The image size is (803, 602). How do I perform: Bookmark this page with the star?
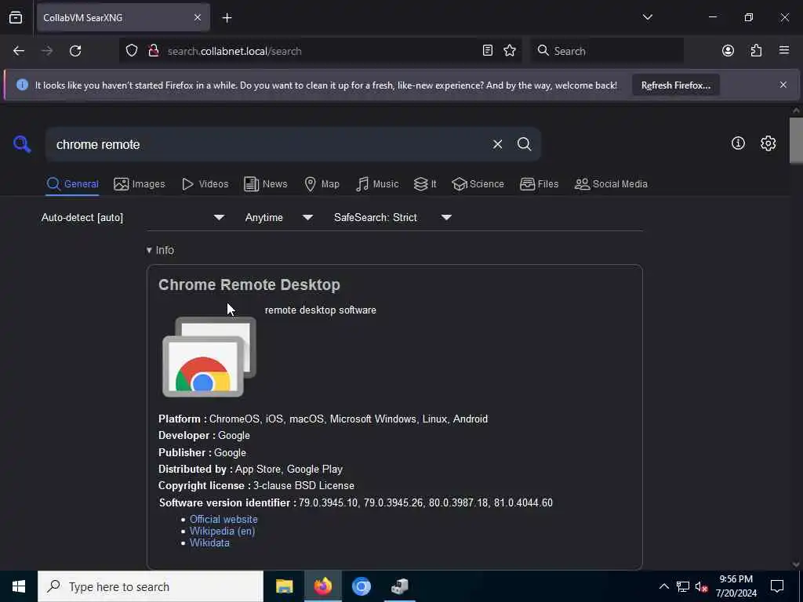(510, 50)
